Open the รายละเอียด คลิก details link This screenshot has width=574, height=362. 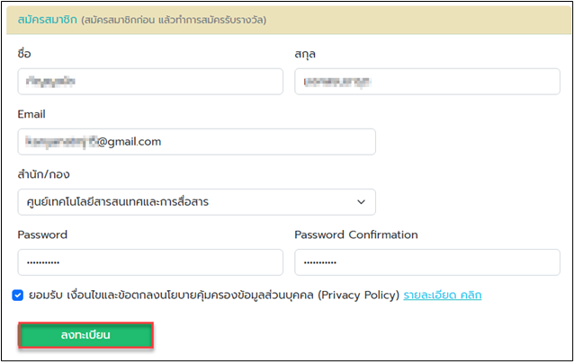(x=443, y=296)
